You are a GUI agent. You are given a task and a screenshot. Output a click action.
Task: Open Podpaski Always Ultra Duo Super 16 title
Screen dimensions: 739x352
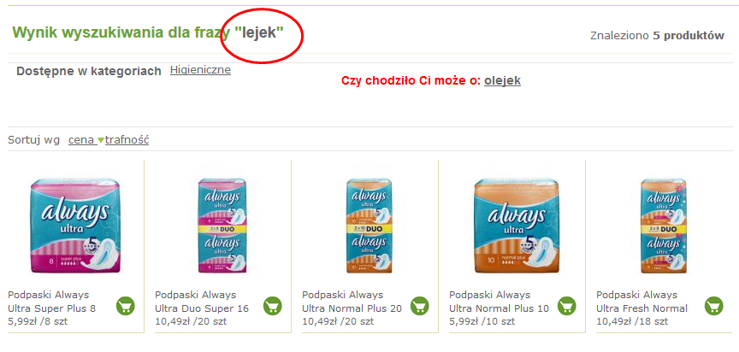tap(202, 302)
